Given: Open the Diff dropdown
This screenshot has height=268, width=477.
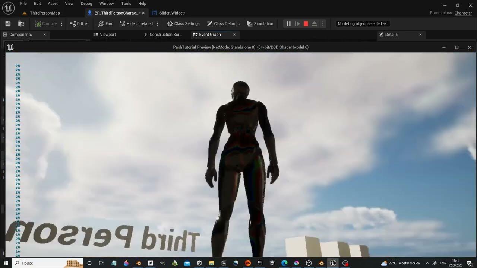Looking at the screenshot, I should [79, 23].
